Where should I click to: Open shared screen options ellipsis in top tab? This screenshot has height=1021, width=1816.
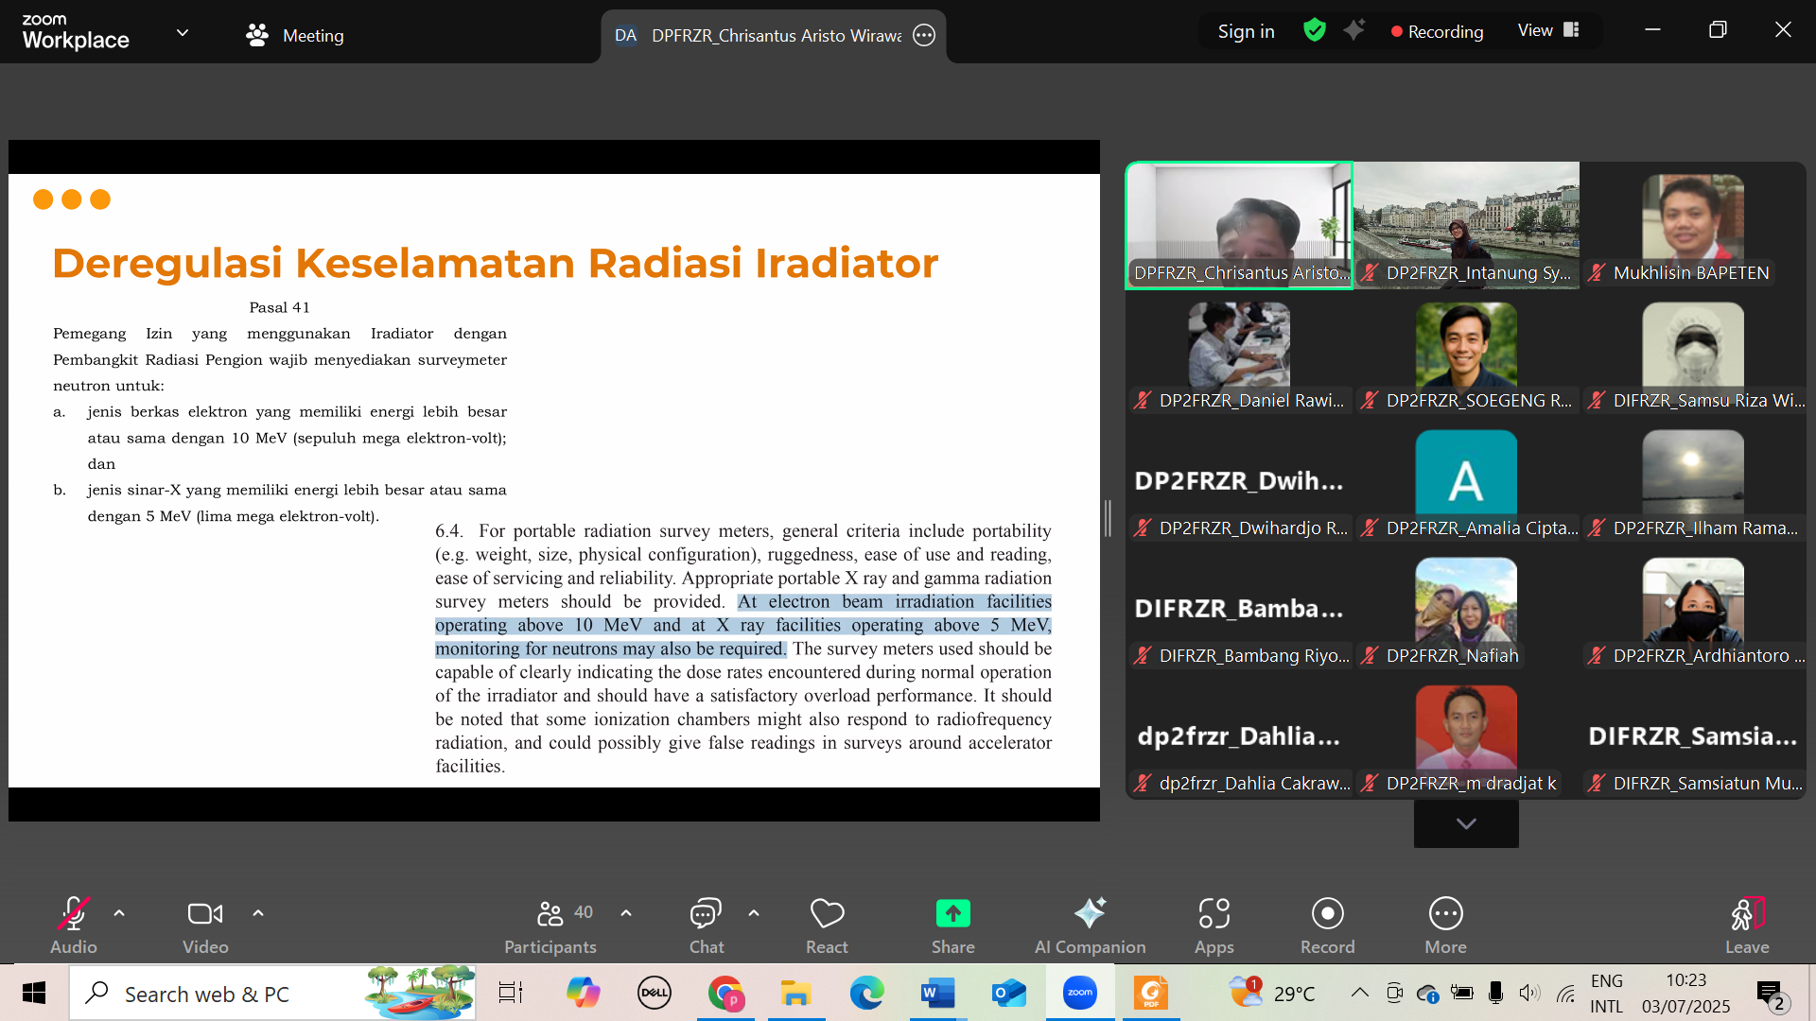tap(924, 36)
